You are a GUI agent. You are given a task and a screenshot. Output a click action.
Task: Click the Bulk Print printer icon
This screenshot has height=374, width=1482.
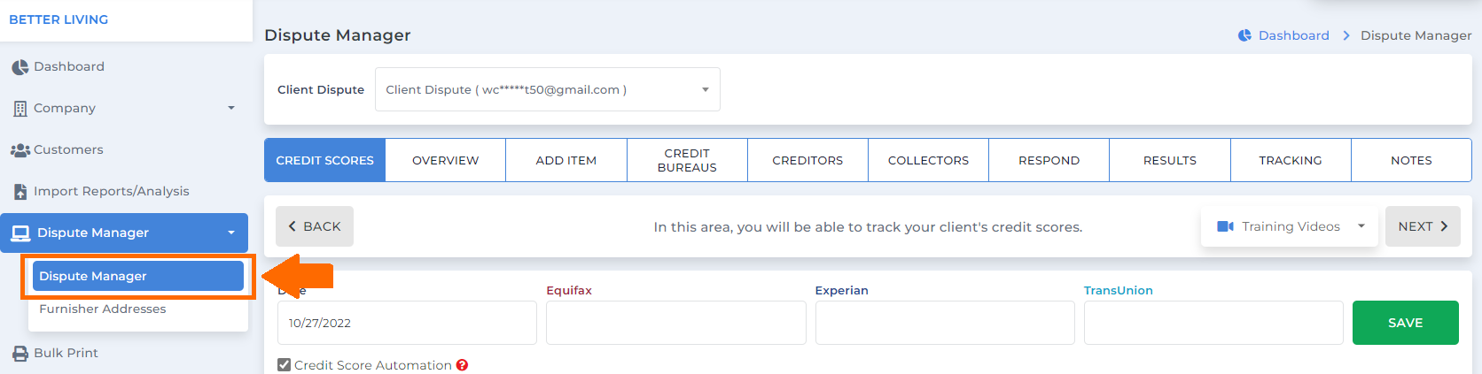[x=20, y=354]
